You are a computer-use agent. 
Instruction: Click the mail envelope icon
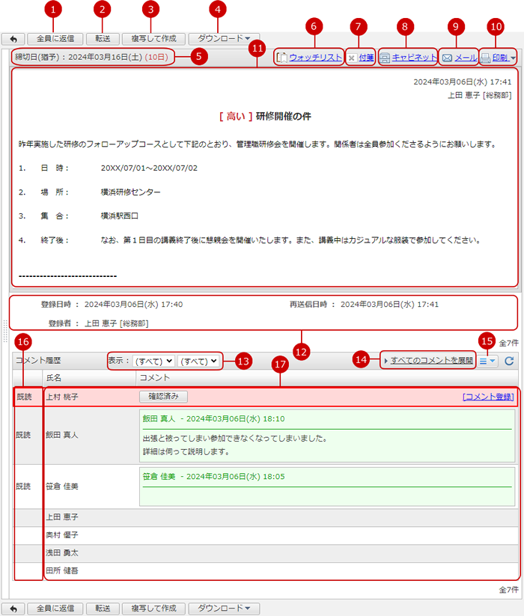[447, 58]
